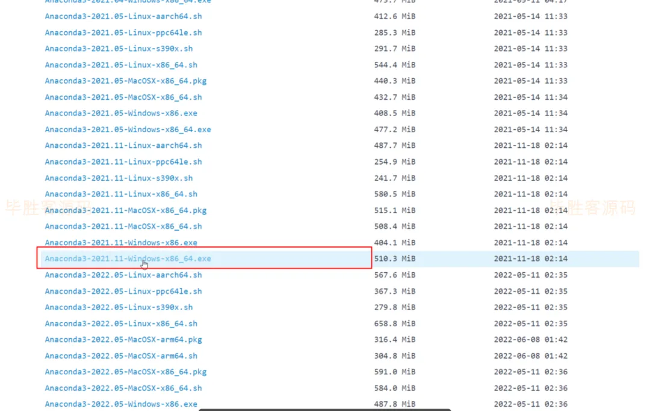Select Anaconda3-2022.05-Linux-s390x.sh link
Image resolution: width=650 pixels, height=411 pixels.
pyautogui.click(x=119, y=308)
